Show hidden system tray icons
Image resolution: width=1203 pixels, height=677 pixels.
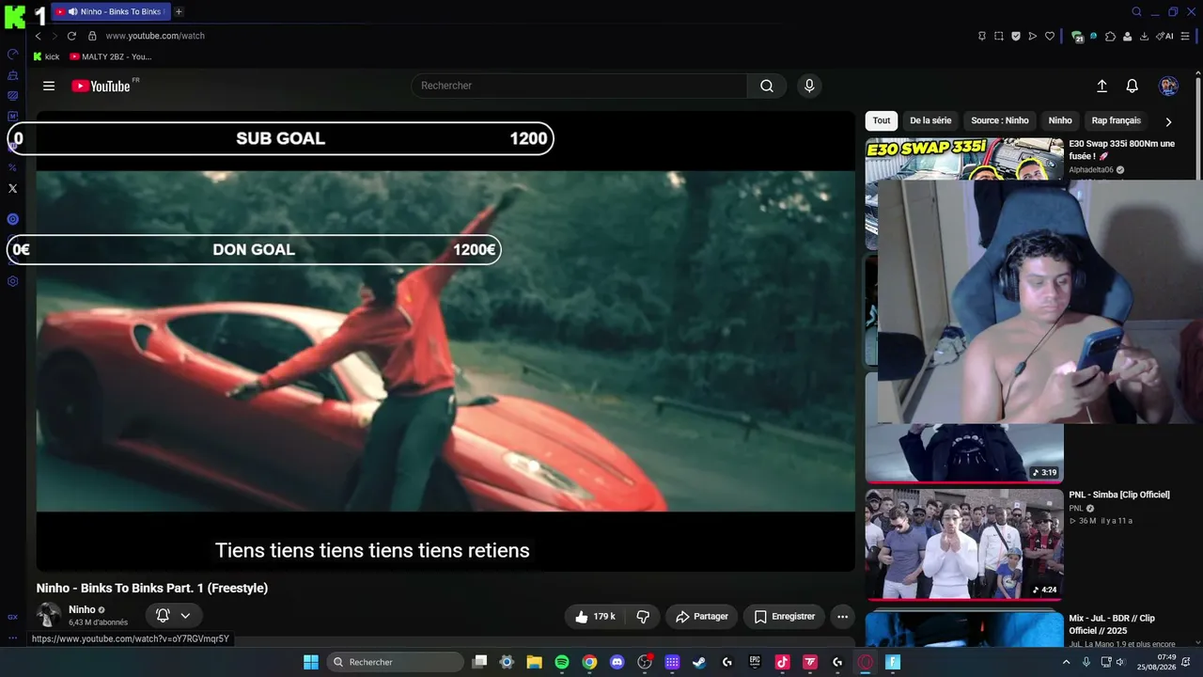(1066, 662)
